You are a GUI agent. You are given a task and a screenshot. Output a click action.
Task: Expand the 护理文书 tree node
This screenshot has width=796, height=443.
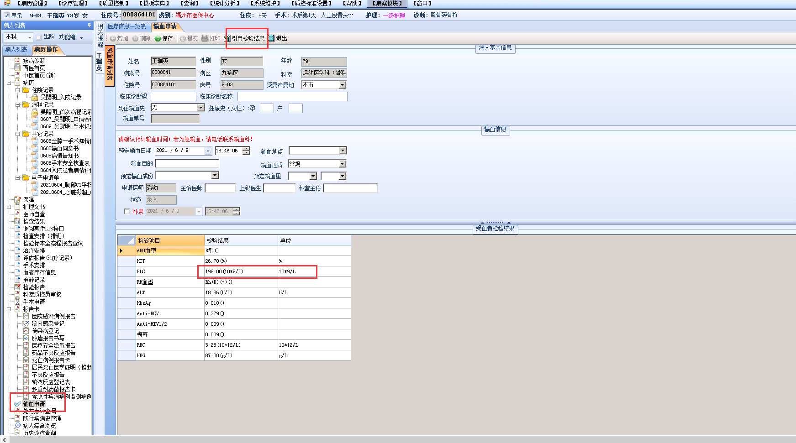click(x=9, y=207)
